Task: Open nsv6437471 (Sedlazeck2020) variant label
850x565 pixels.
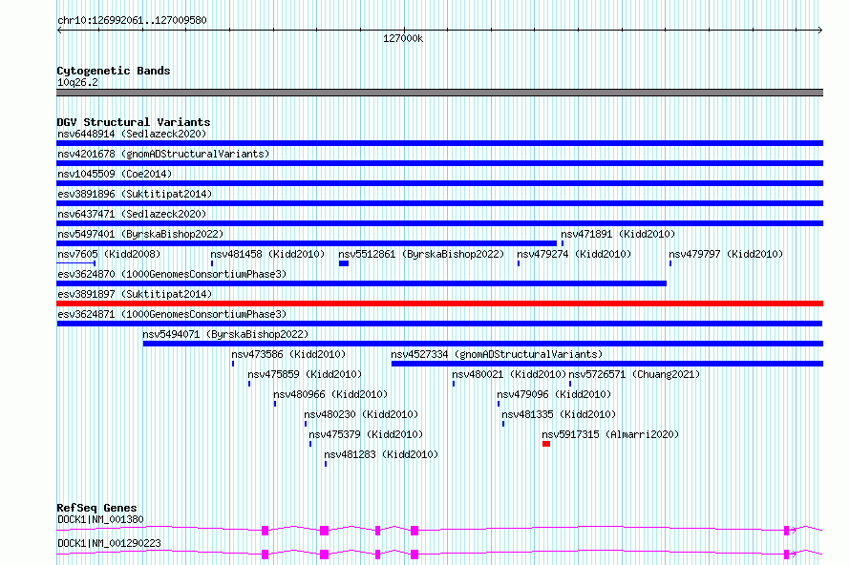Action: [x=132, y=214]
